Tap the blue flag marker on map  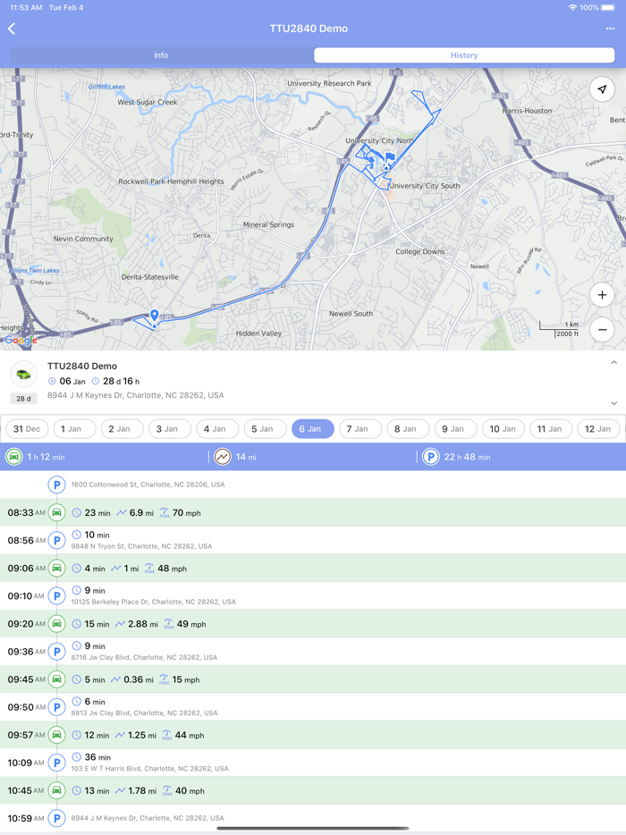[390, 157]
